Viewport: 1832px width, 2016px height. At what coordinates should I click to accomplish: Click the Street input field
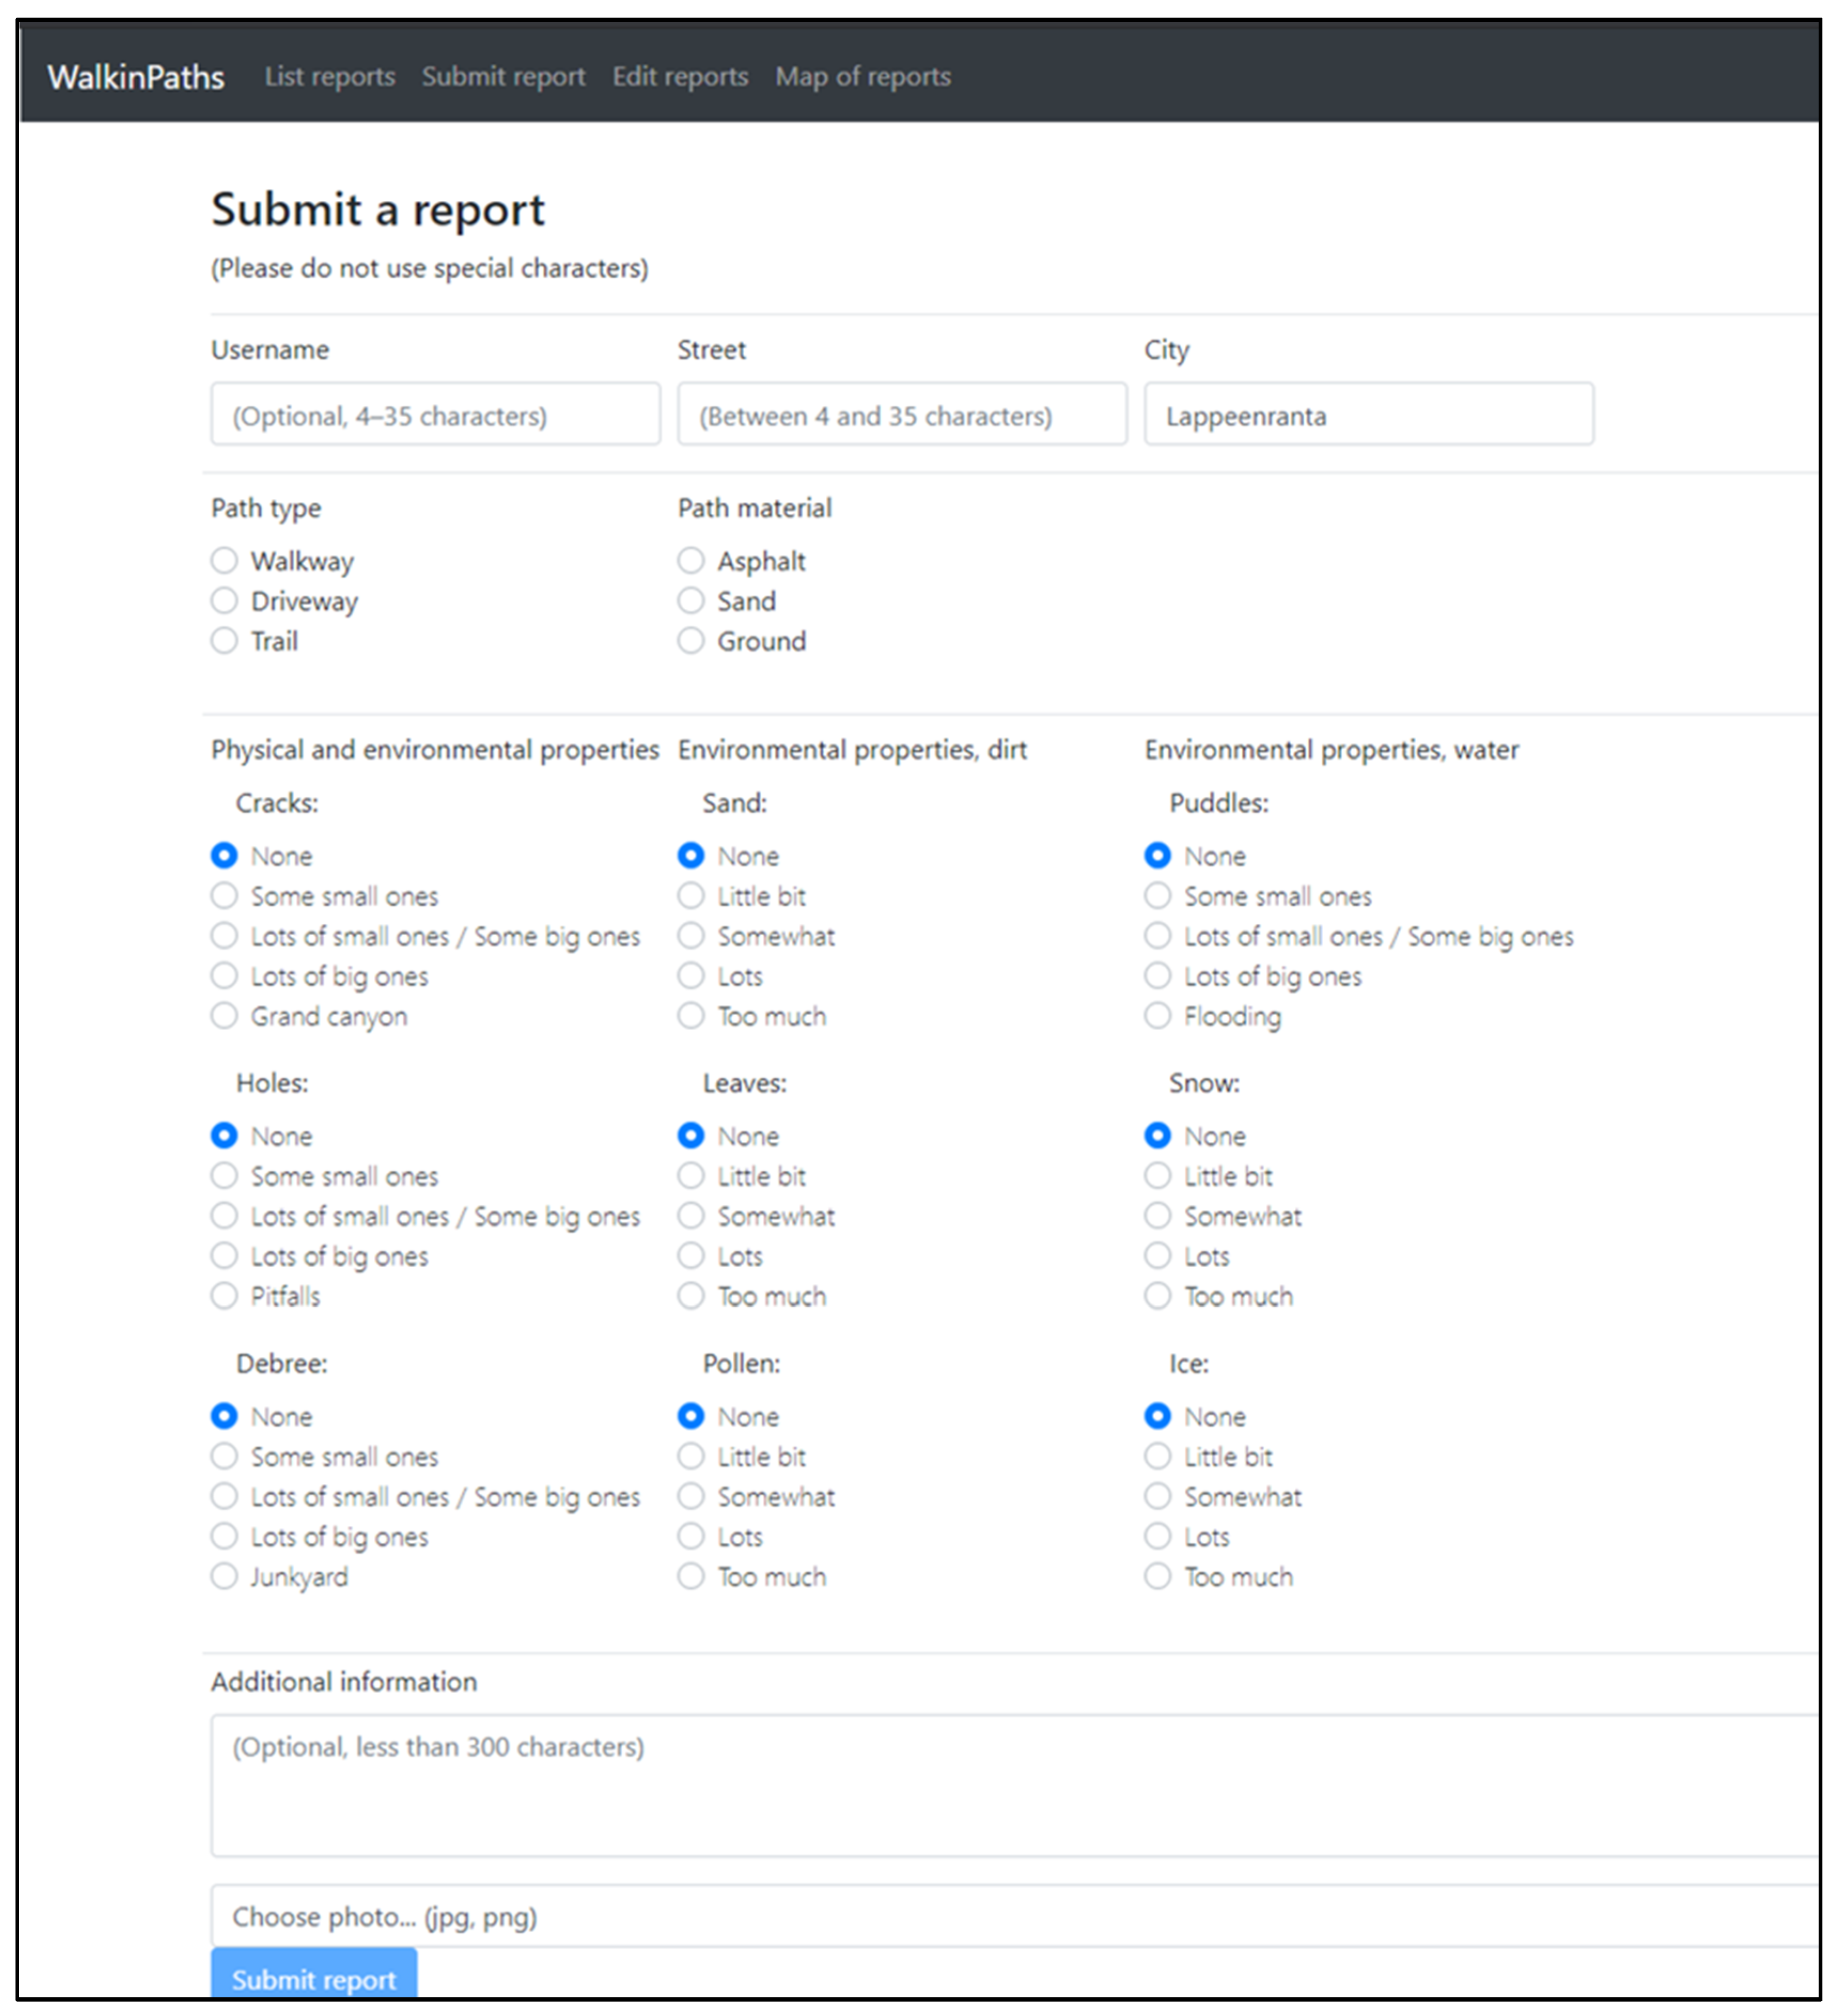(902, 414)
